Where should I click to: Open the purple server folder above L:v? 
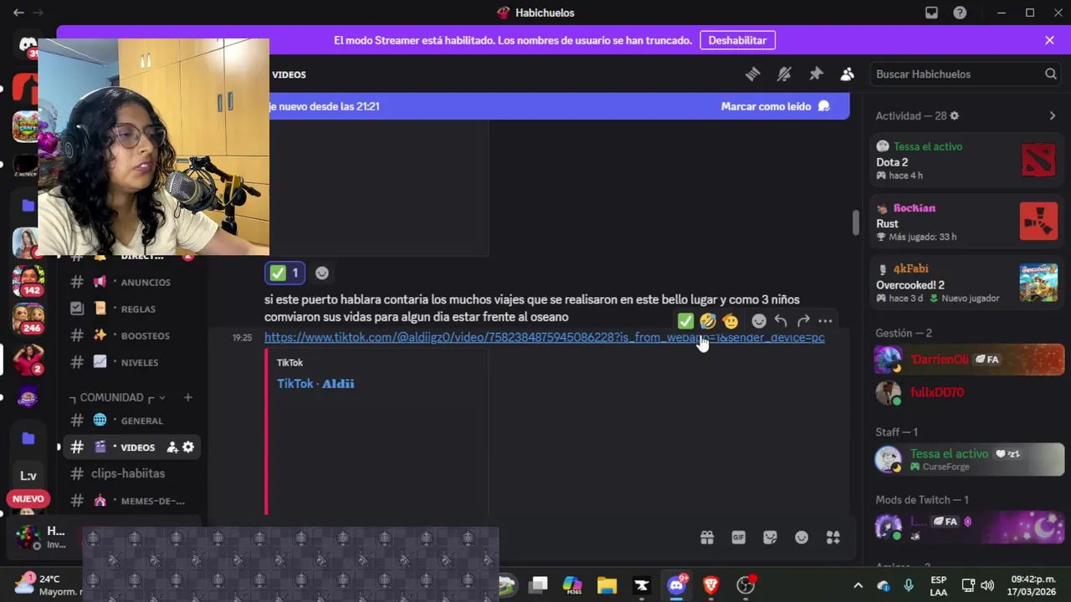pos(28,437)
